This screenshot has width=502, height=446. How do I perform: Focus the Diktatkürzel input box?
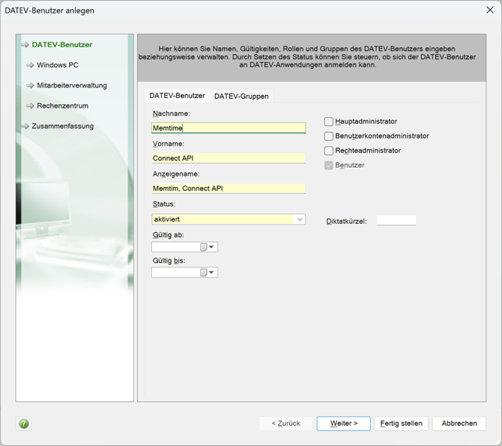396,221
